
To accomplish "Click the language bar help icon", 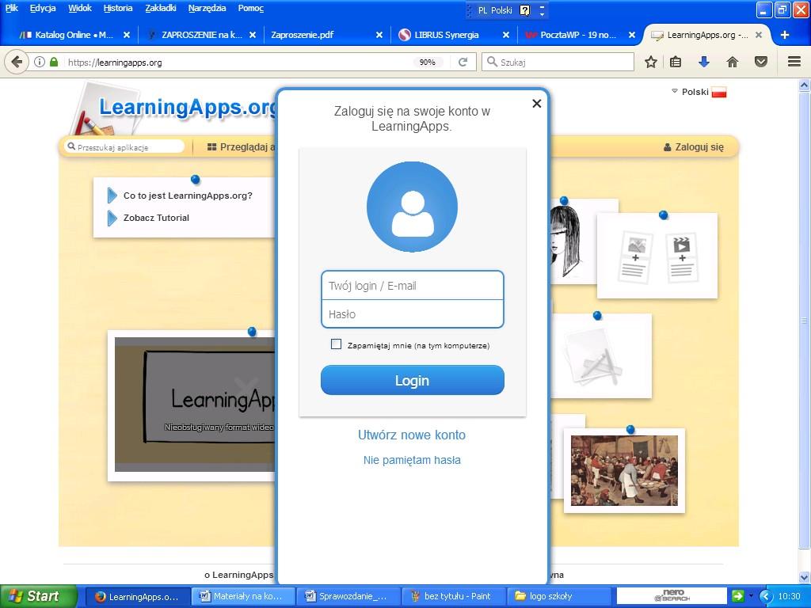I will pyautogui.click(x=524, y=10).
